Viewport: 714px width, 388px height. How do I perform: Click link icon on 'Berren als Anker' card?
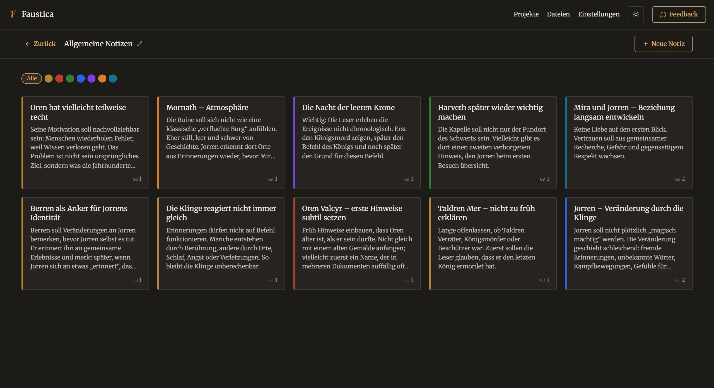click(135, 280)
